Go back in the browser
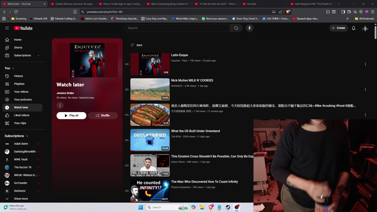The image size is (377, 212). pyautogui.click(x=4, y=12)
